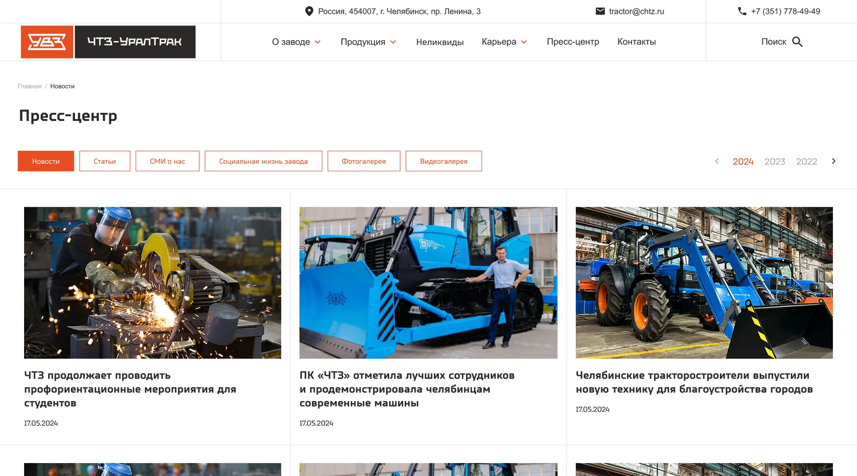Click the envelope email icon
The image size is (857, 476).
(600, 11)
